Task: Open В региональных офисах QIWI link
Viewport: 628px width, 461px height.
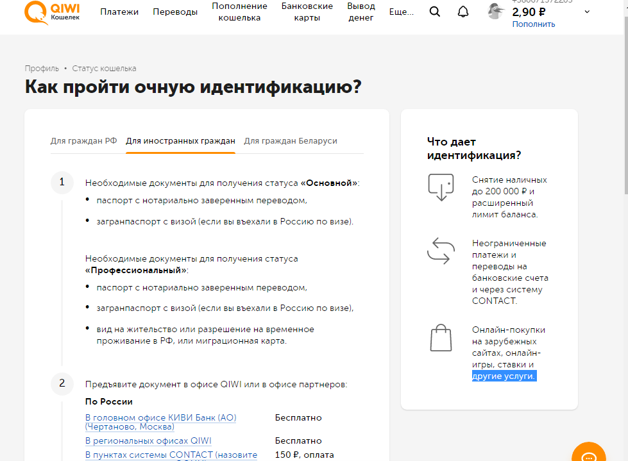Action: (x=148, y=440)
